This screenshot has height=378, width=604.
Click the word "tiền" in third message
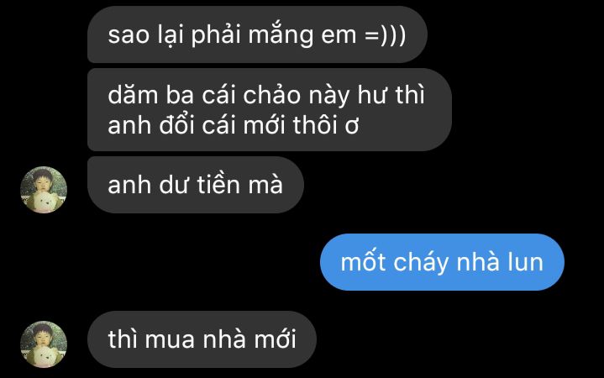(x=218, y=185)
